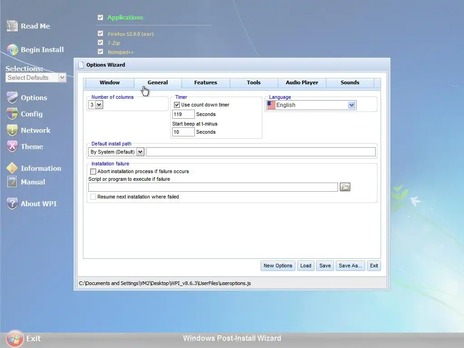Open the Network shield icon
The image size is (464, 348).
coord(12,130)
